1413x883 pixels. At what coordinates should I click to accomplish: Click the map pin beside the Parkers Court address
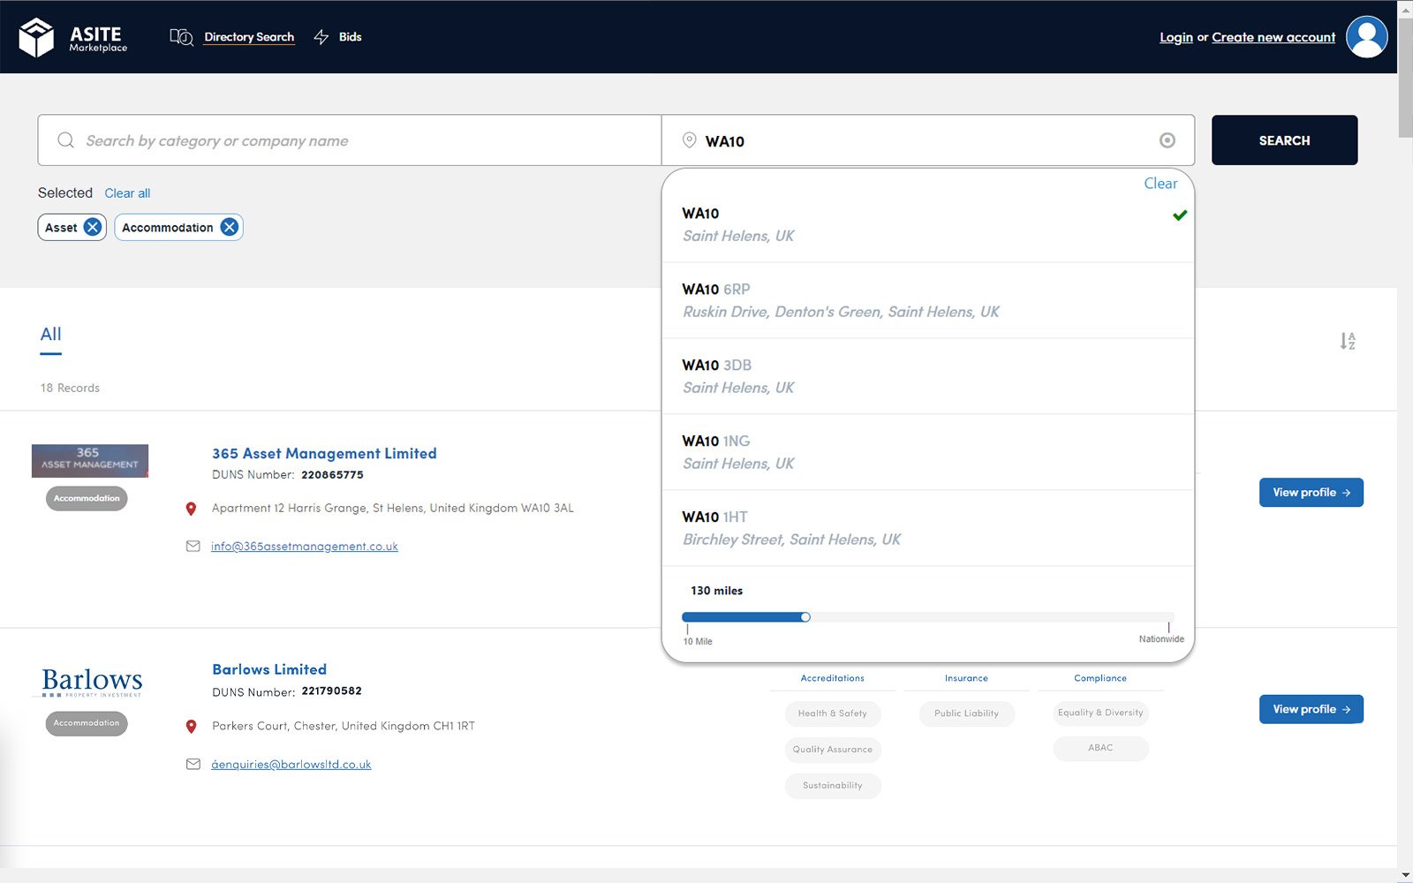click(x=191, y=727)
